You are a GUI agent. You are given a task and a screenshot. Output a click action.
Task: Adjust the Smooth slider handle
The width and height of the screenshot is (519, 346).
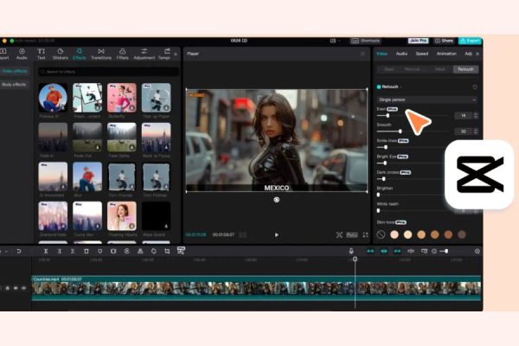[400, 131]
